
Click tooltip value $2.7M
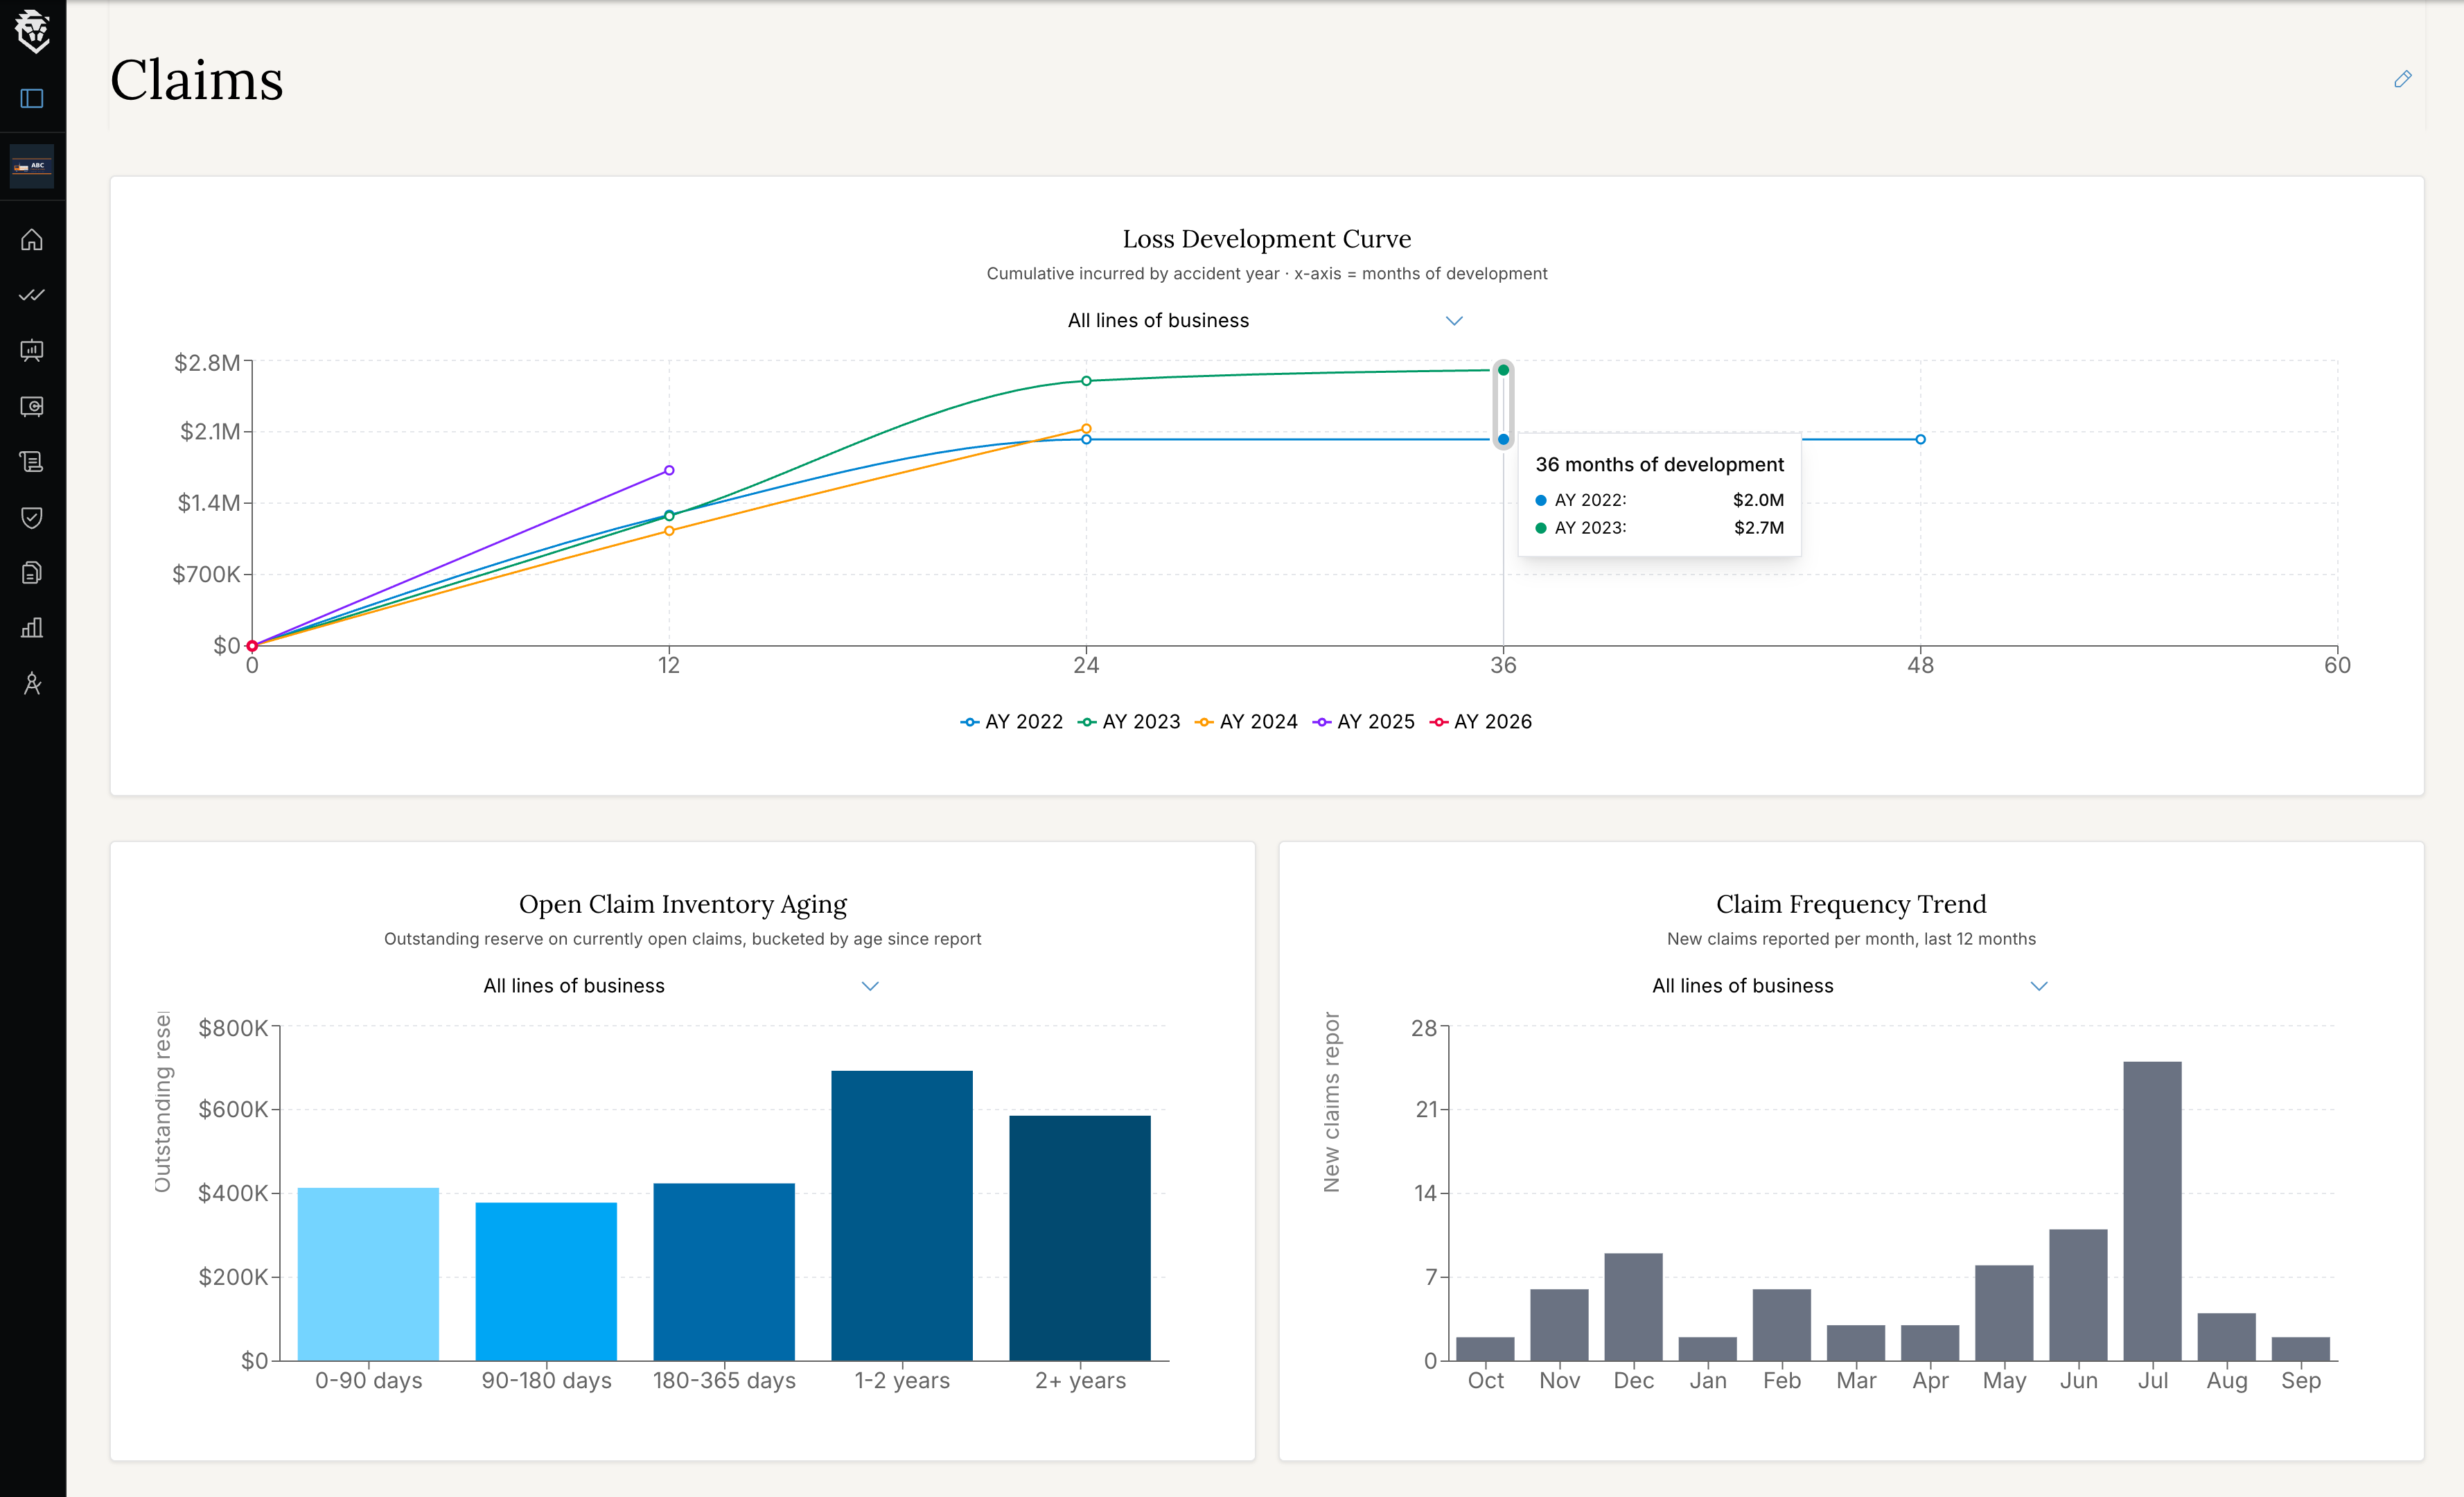[1759, 528]
